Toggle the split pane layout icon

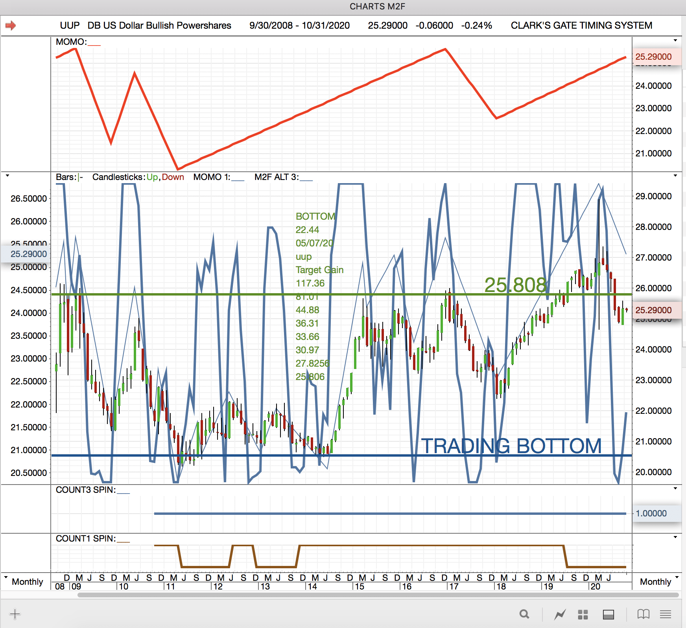click(x=609, y=614)
